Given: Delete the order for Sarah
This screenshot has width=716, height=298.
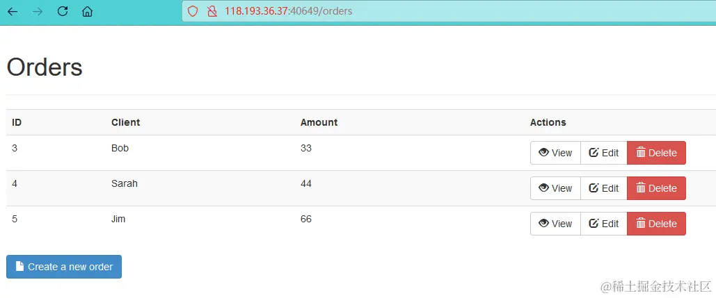Looking at the screenshot, I should pyautogui.click(x=656, y=188).
